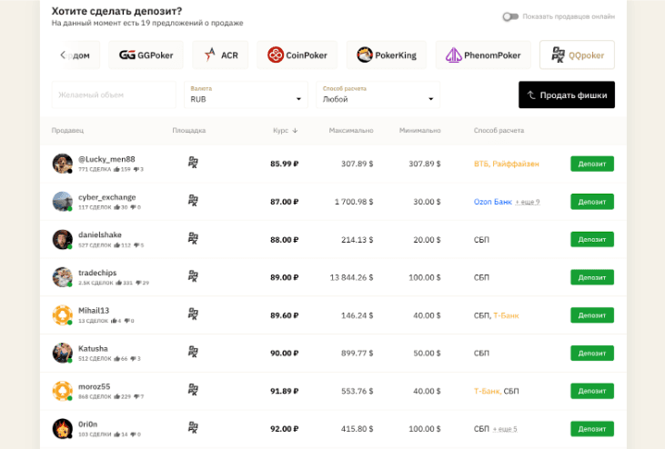Select the PhenomPoker room tab
Viewport: 665px width, 449px height.
click(483, 55)
